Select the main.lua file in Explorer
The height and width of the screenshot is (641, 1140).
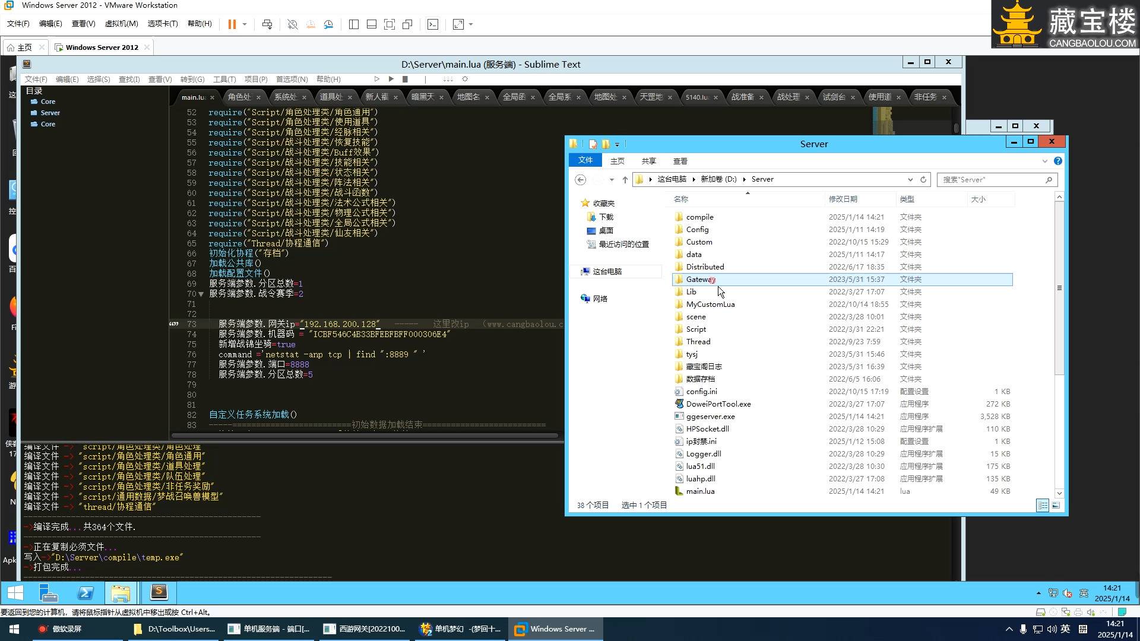tap(700, 491)
